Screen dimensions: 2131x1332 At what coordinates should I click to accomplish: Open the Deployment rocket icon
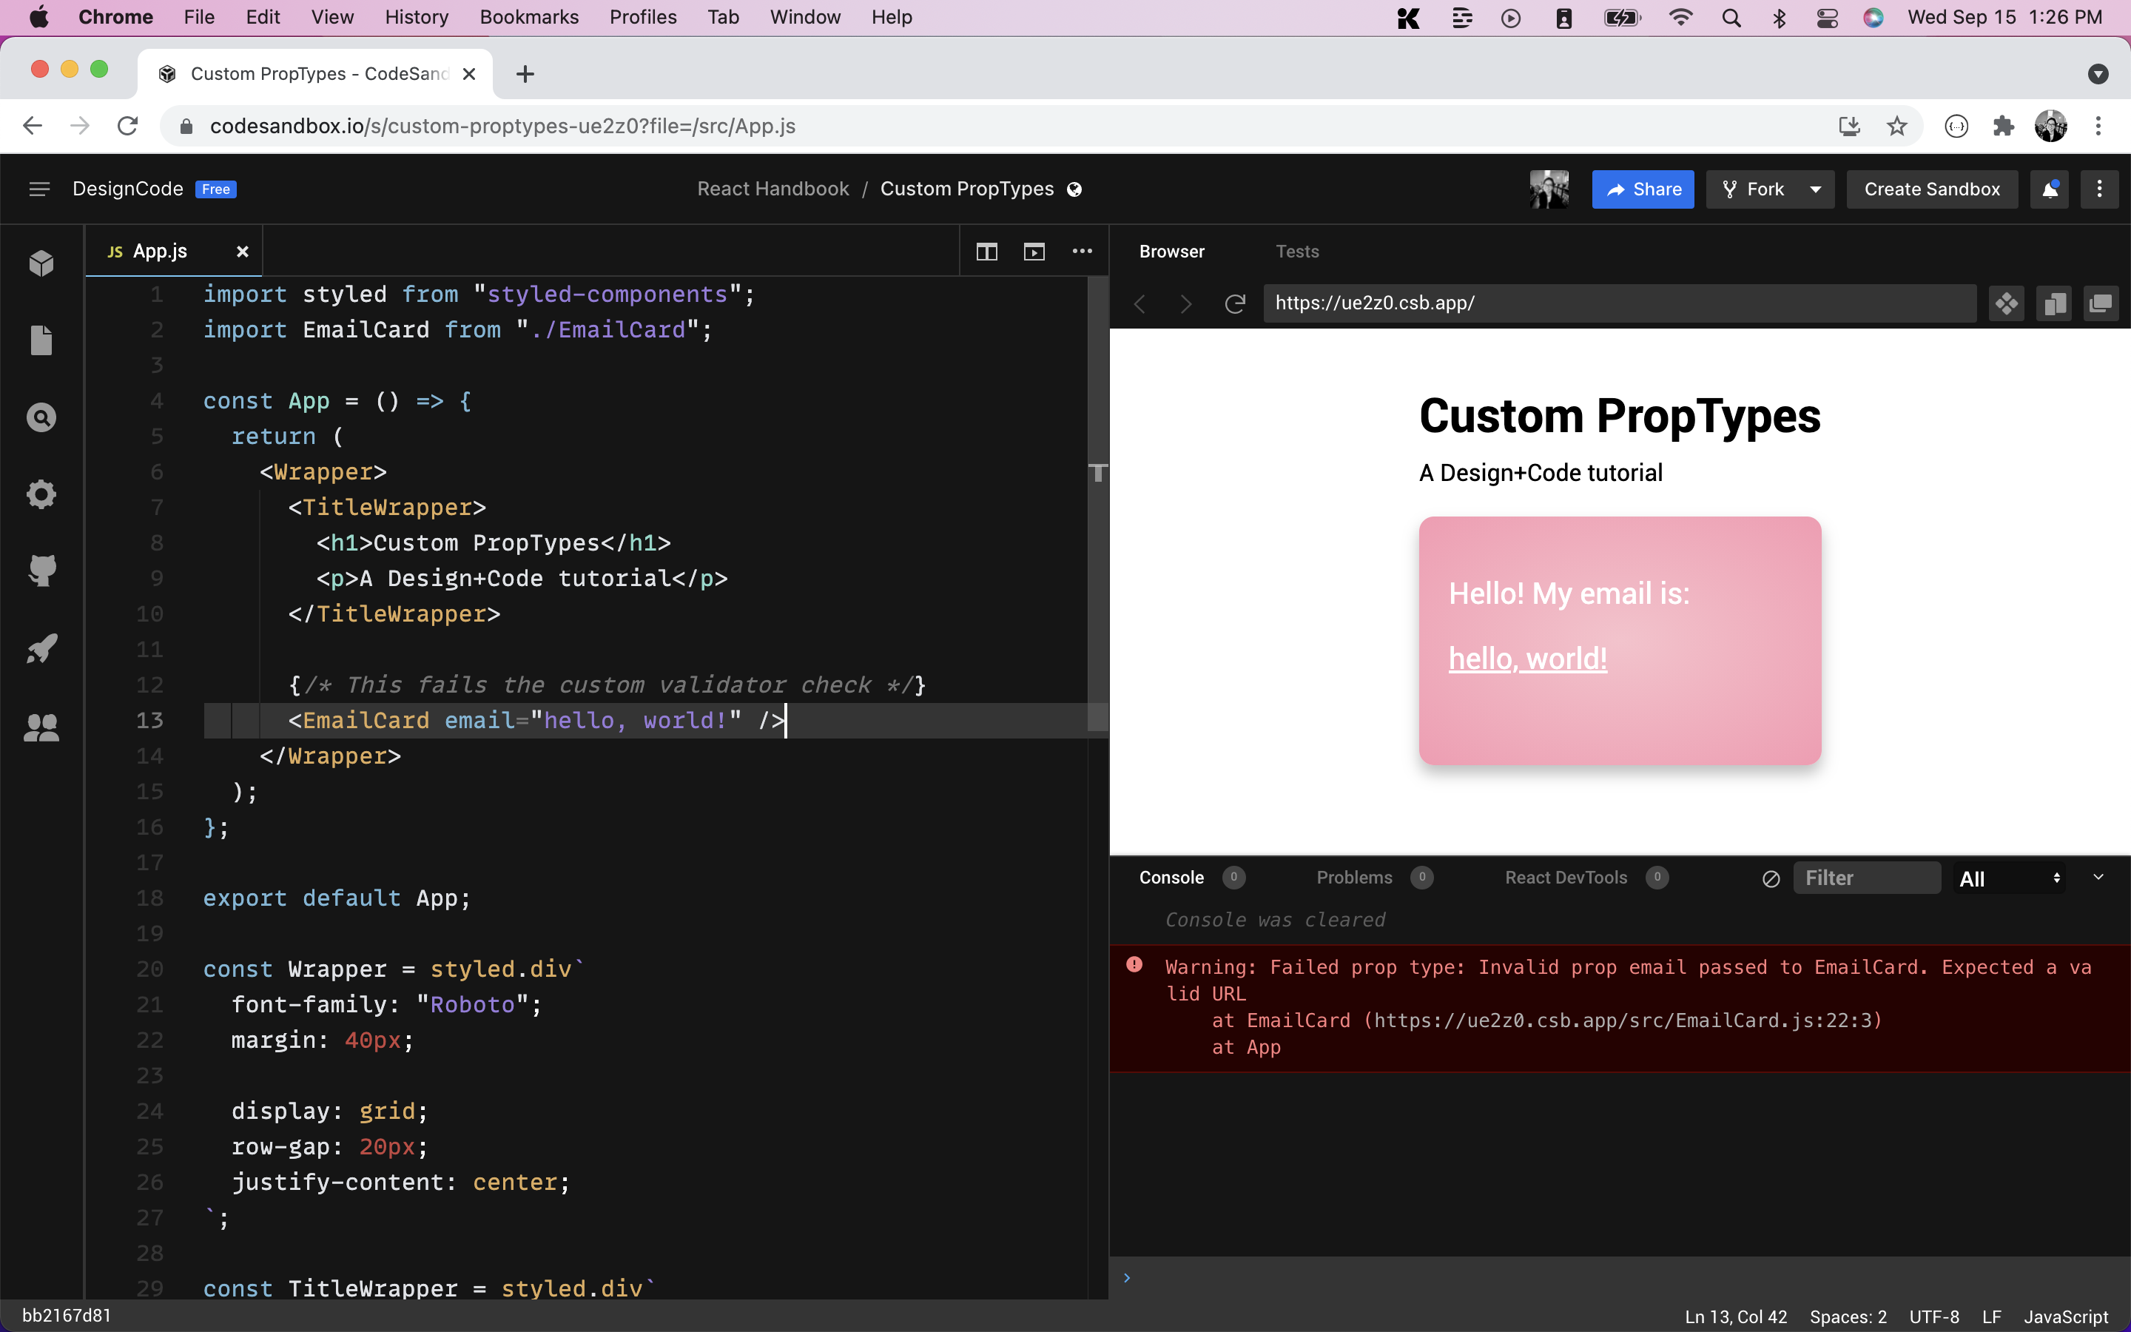[x=41, y=648]
